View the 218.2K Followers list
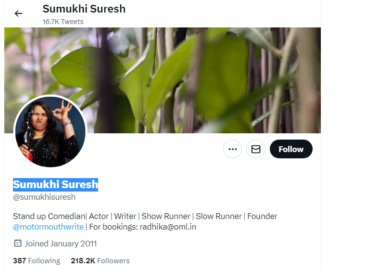The image size is (379, 270). point(100,261)
